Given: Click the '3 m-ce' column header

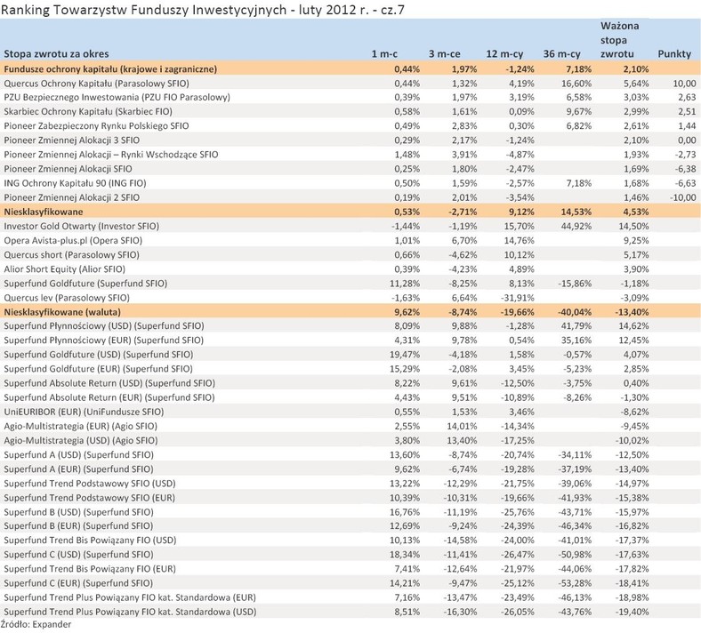Looking at the screenshot, I should pos(445,54).
